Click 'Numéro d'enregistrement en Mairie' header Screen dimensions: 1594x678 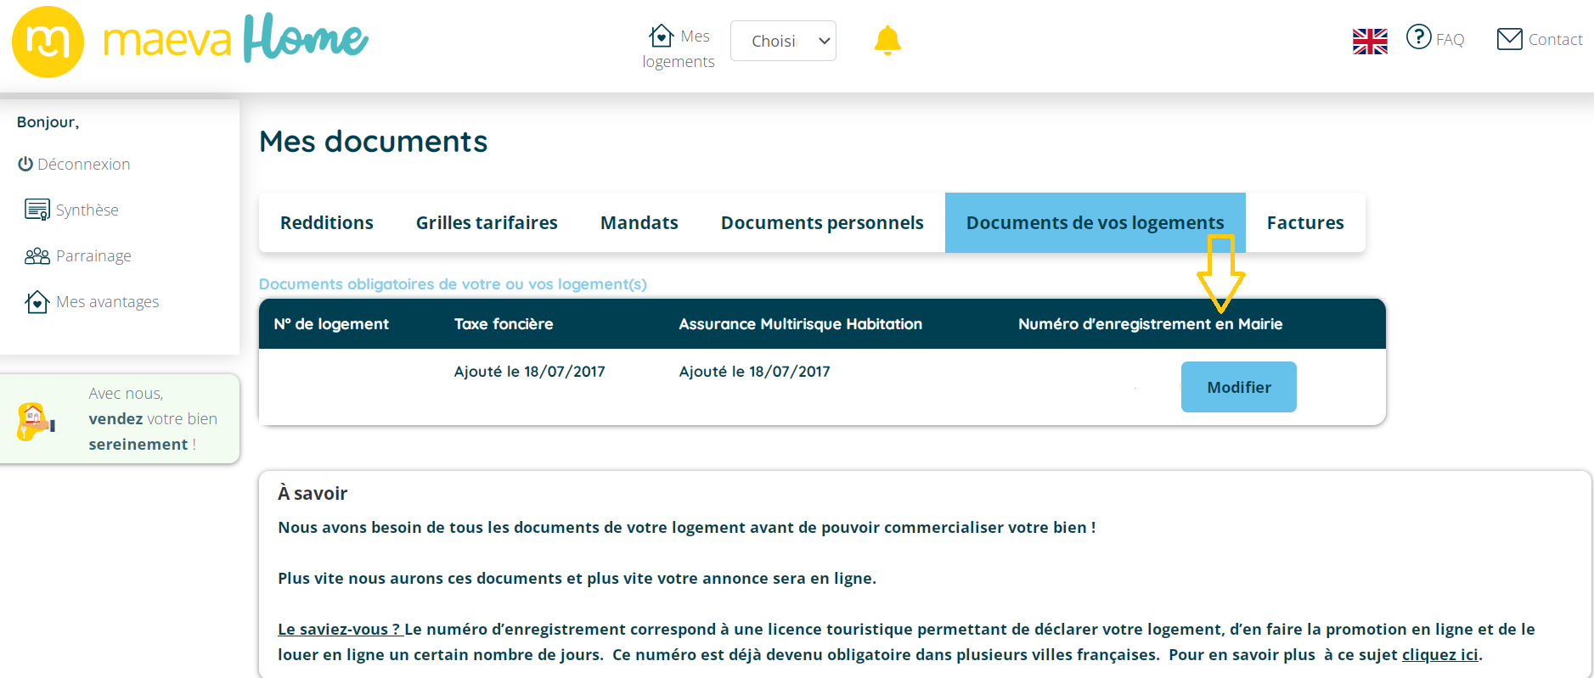point(1151,323)
